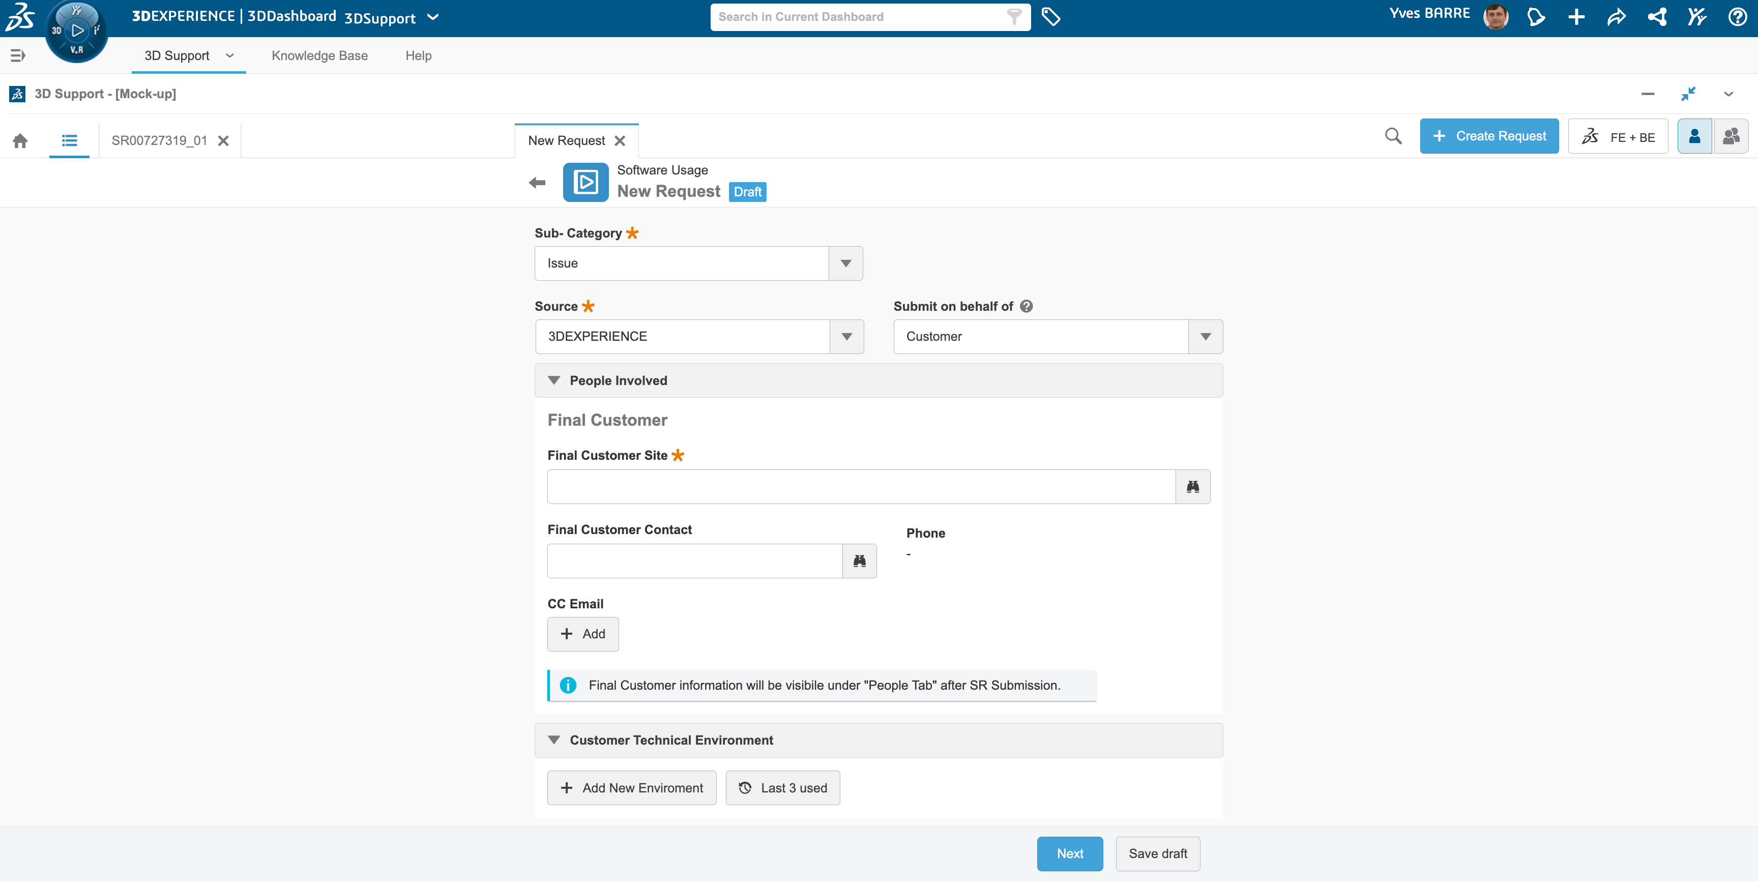Click the share arrow icon in the top bar

[x=1617, y=17]
